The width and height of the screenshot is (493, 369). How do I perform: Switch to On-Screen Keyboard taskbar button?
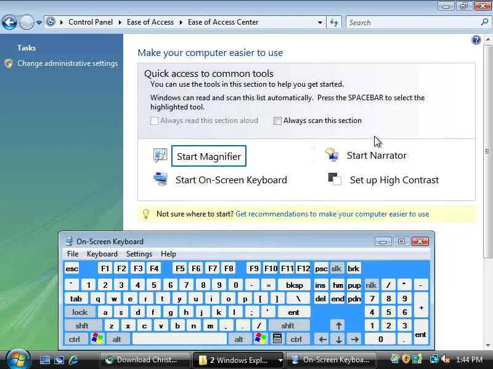click(332, 360)
